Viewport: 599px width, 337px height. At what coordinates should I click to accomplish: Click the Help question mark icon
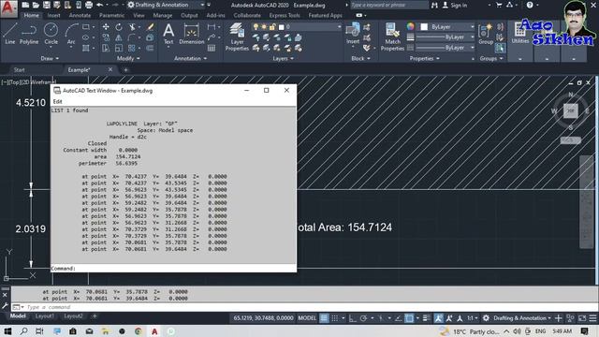click(530, 5)
